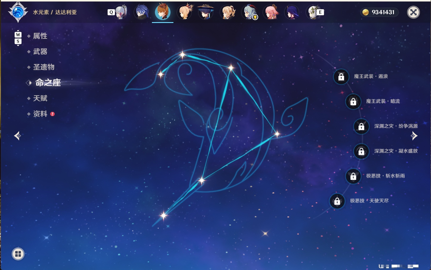Image resolution: width=431 pixels, height=270 pixels.
Task: Open the 天赋 talents page
Action: point(40,98)
